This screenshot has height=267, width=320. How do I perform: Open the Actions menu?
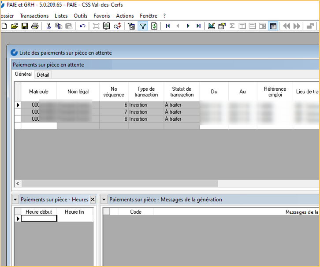(x=125, y=16)
